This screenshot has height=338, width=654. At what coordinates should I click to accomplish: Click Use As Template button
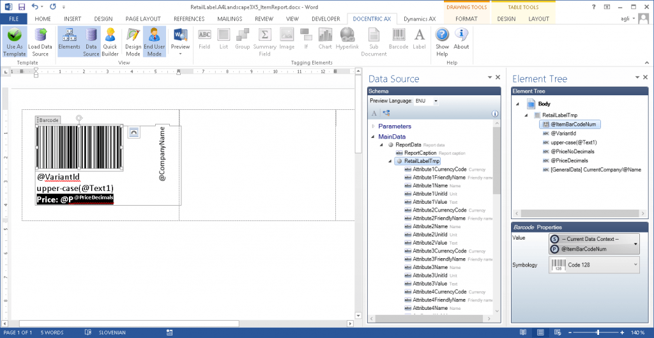click(x=15, y=42)
